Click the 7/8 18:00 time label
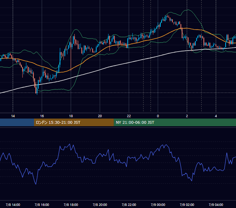The image size is (236, 208). 71,205
